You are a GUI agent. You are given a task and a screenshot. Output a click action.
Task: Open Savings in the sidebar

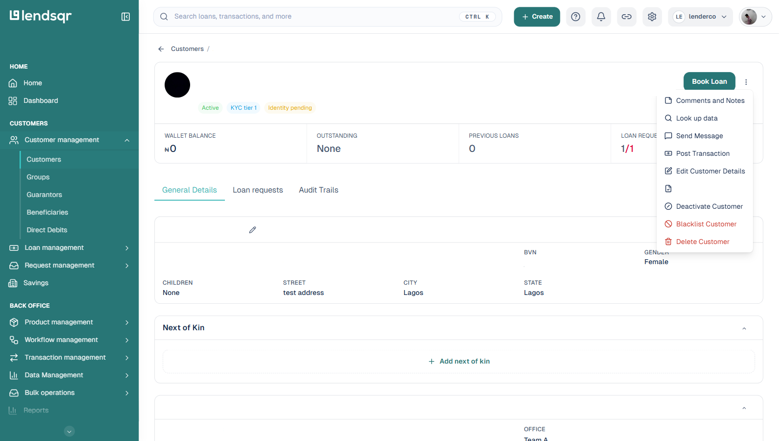click(36, 283)
